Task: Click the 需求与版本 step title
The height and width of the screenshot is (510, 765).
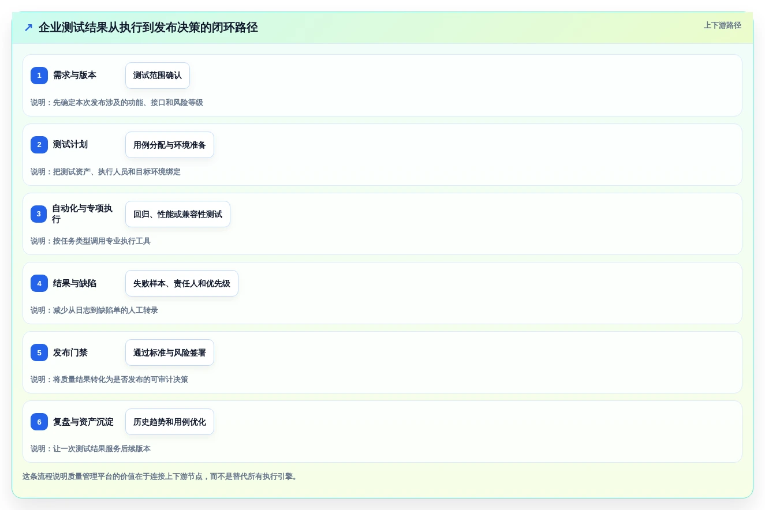Action: coord(74,75)
